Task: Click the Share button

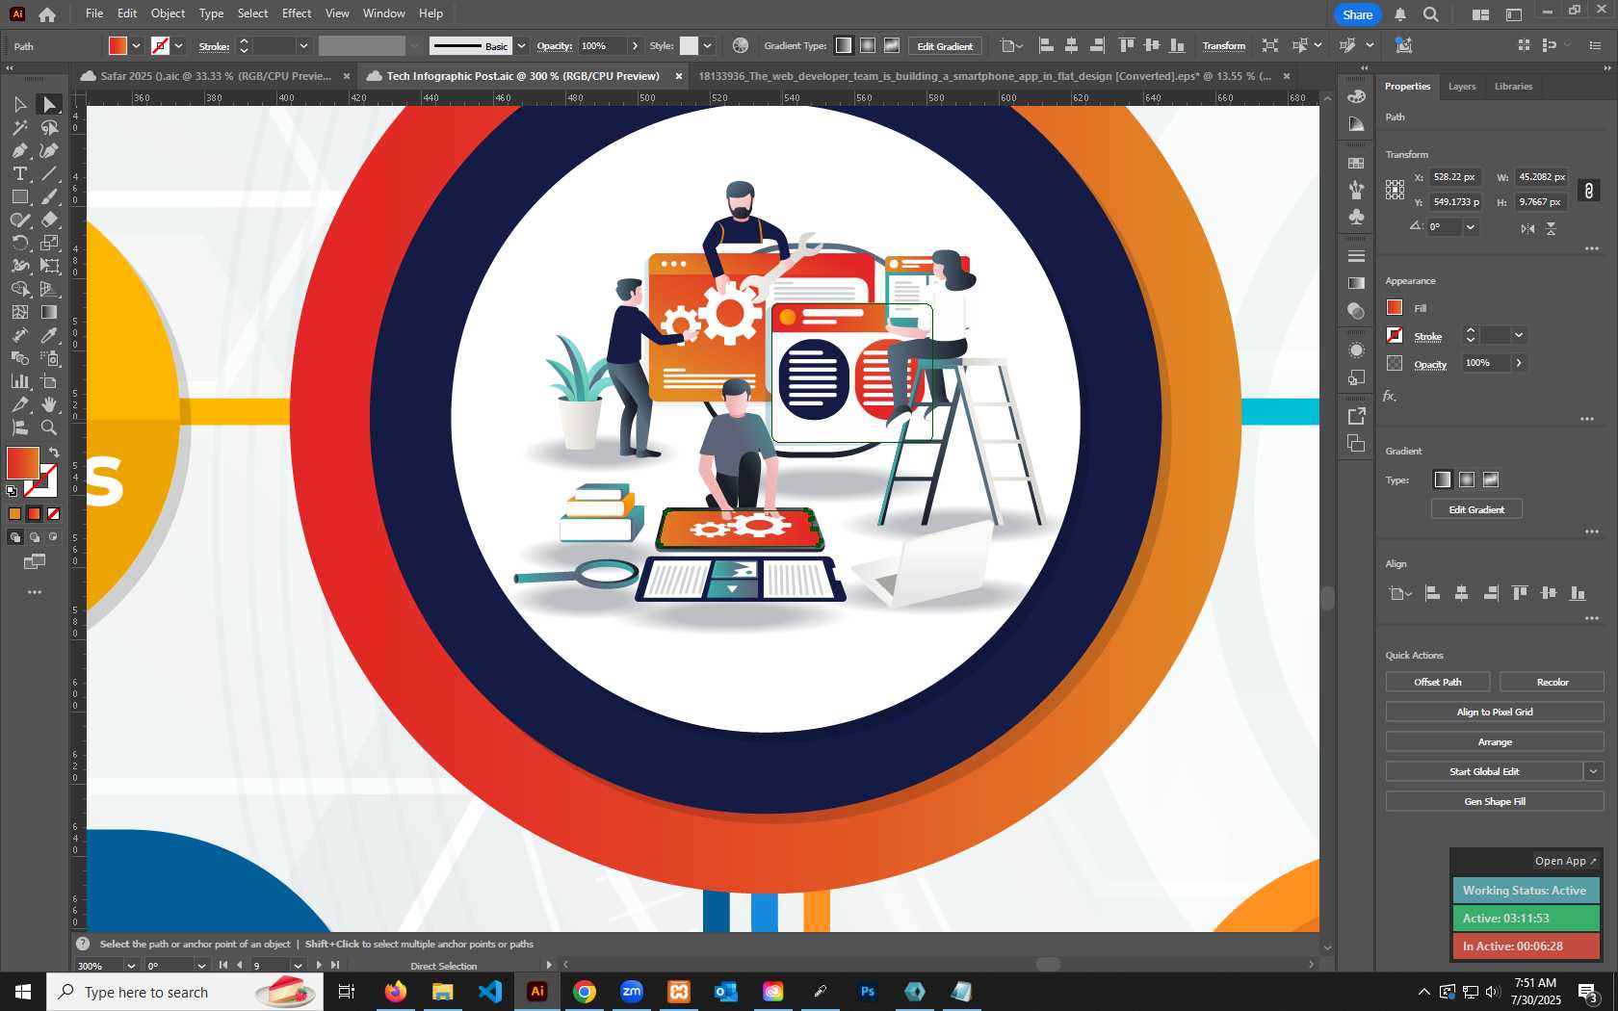Action: click(x=1357, y=14)
